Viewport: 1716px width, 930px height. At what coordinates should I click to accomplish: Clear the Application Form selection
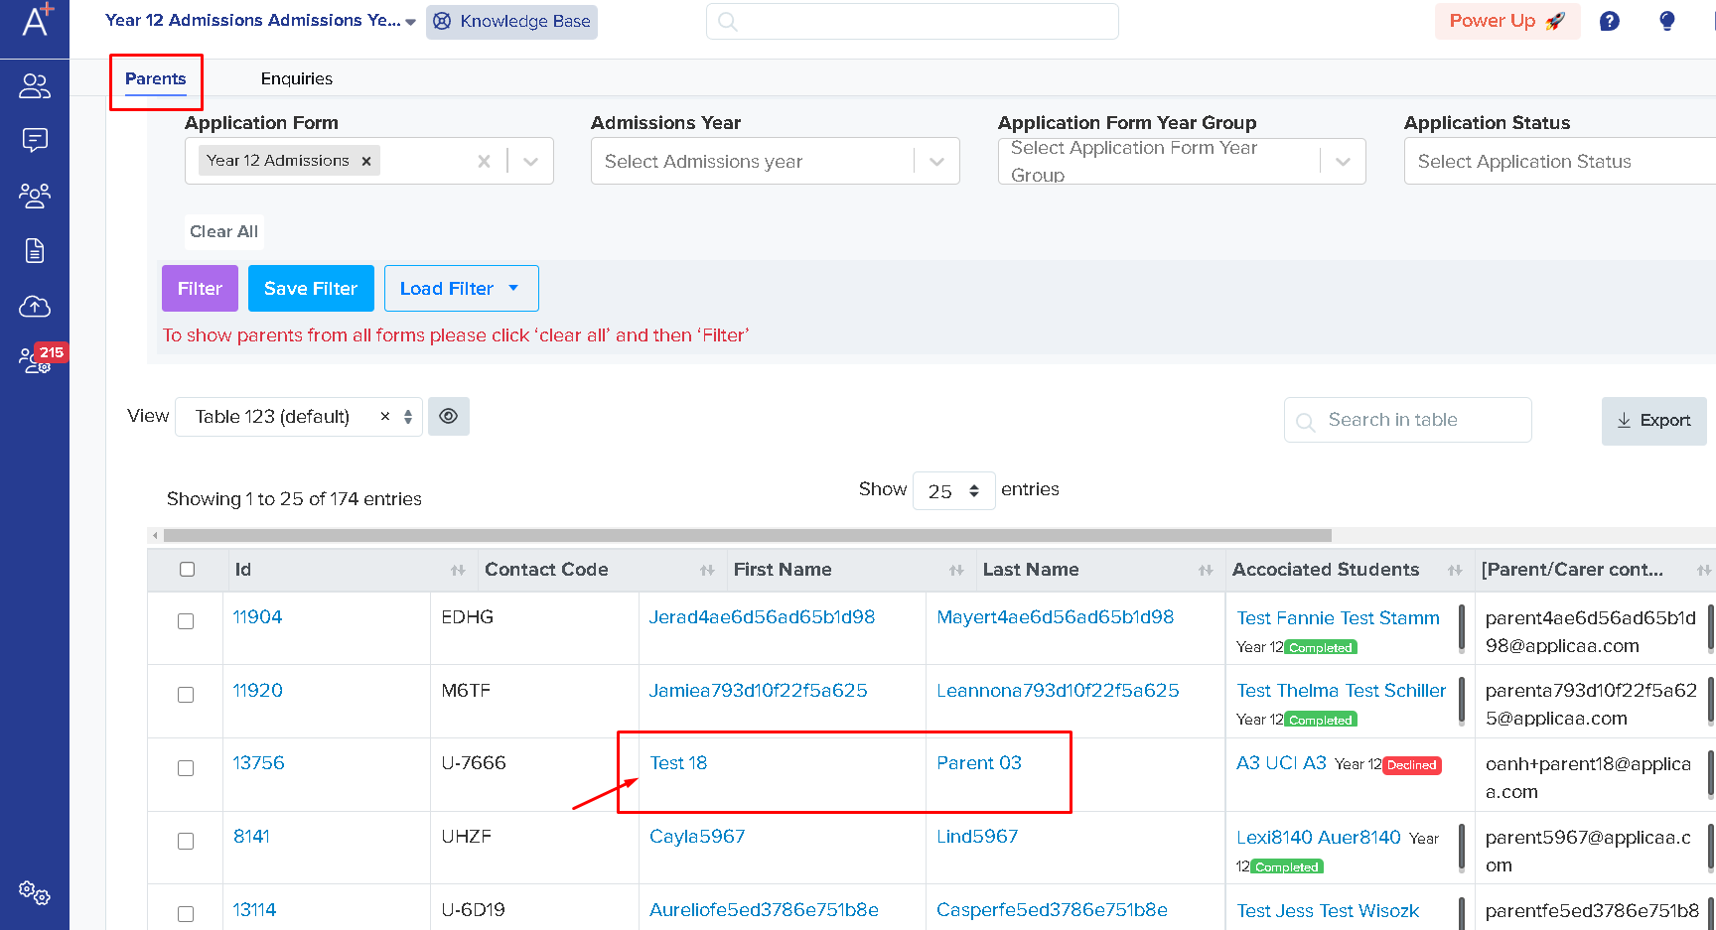(x=484, y=161)
